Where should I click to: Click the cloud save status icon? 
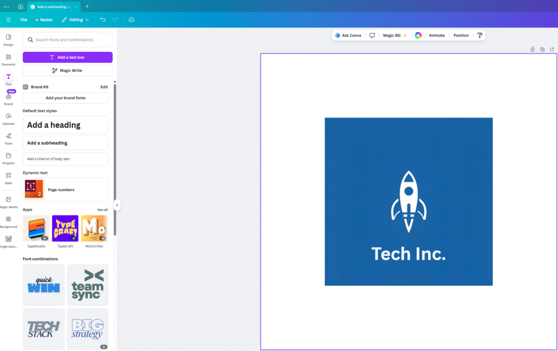131,20
